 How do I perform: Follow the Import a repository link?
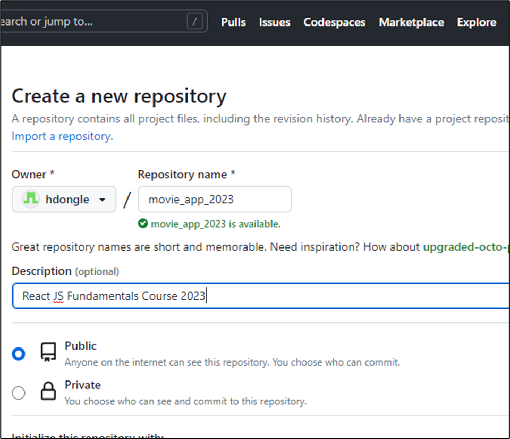tap(63, 136)
